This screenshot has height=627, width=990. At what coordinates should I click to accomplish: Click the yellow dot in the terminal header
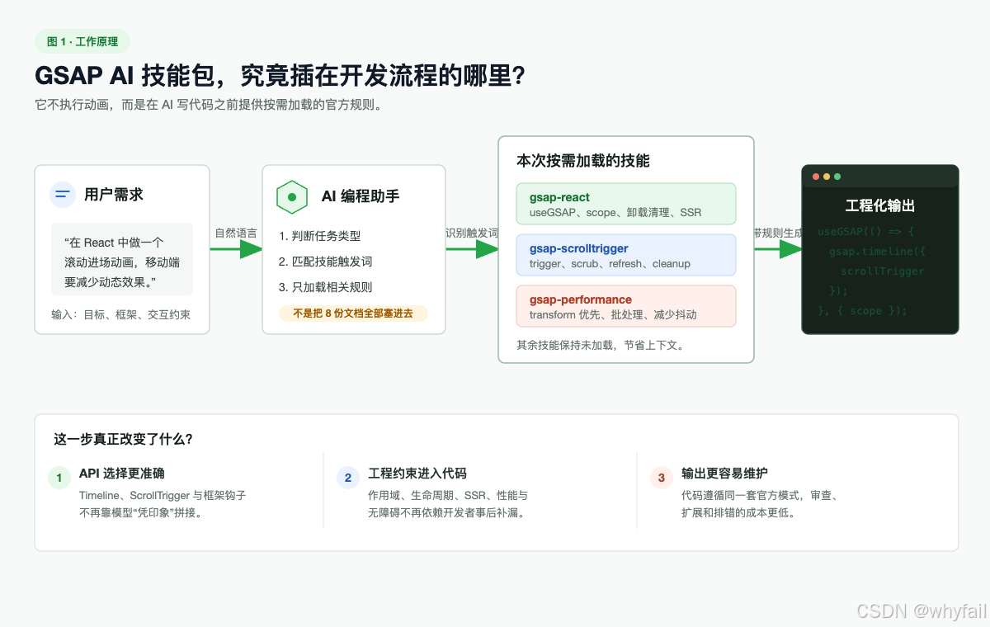pyautogui.click(x=827, y=177)
